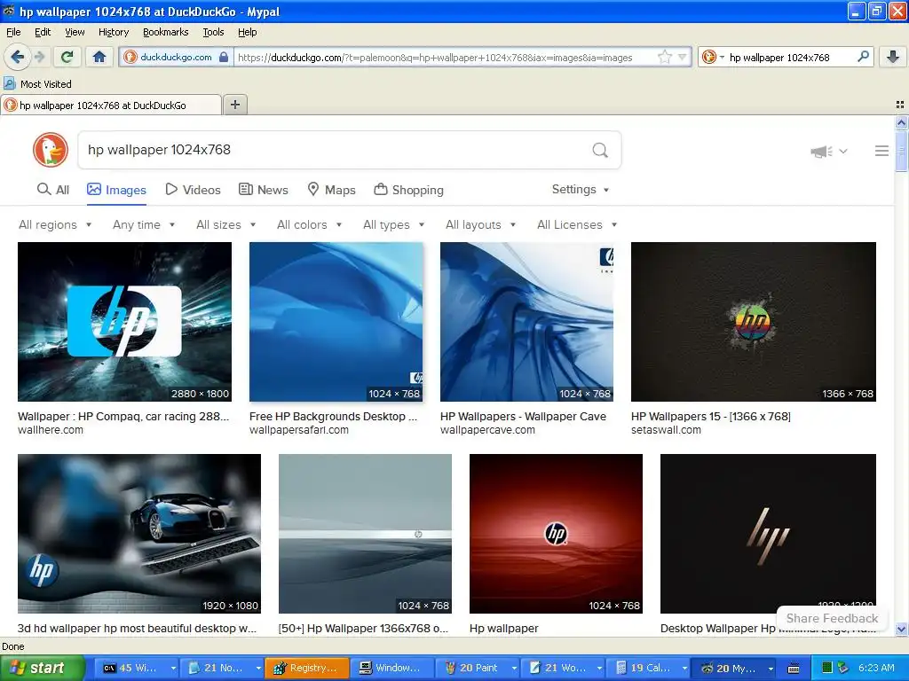Click the Forward navigation arrow

pos(40,57)
